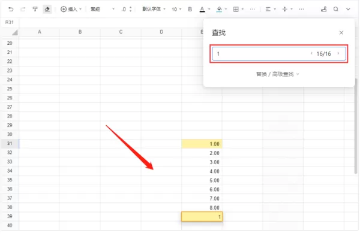Click the horizontal align icon
360x239 pixels.
pyautogui.click(x=268, y=9)
